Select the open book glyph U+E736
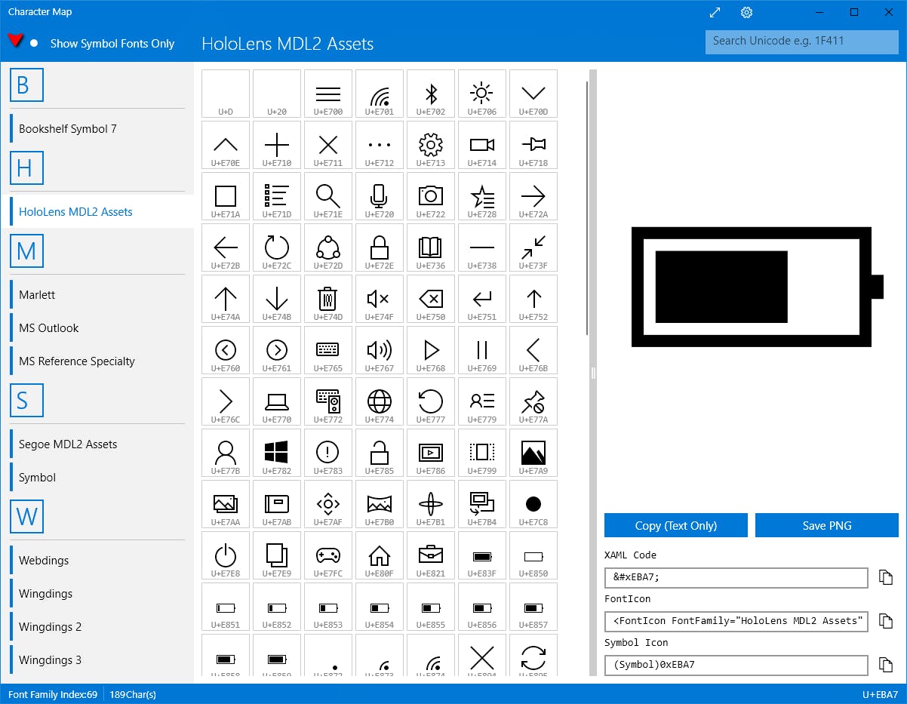The width and height of the screenshot is (907, 704). click(431, 247)
